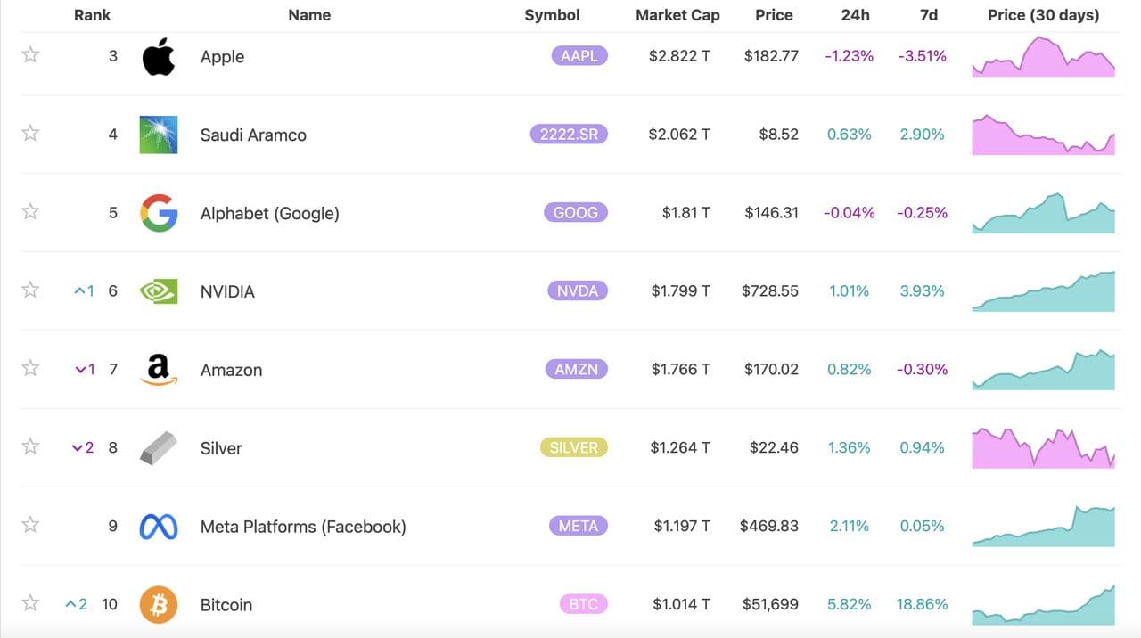Click the Bitcoin logo icon
The height and width of the screenshot is (638, 1141).
[159, 605]
